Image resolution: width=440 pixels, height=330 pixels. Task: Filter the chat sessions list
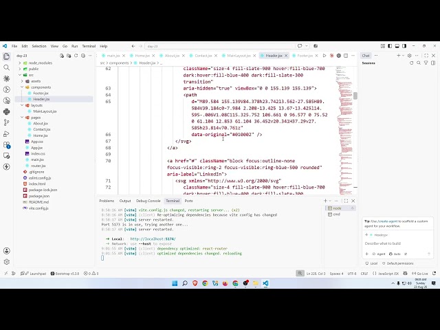(426, 63)
